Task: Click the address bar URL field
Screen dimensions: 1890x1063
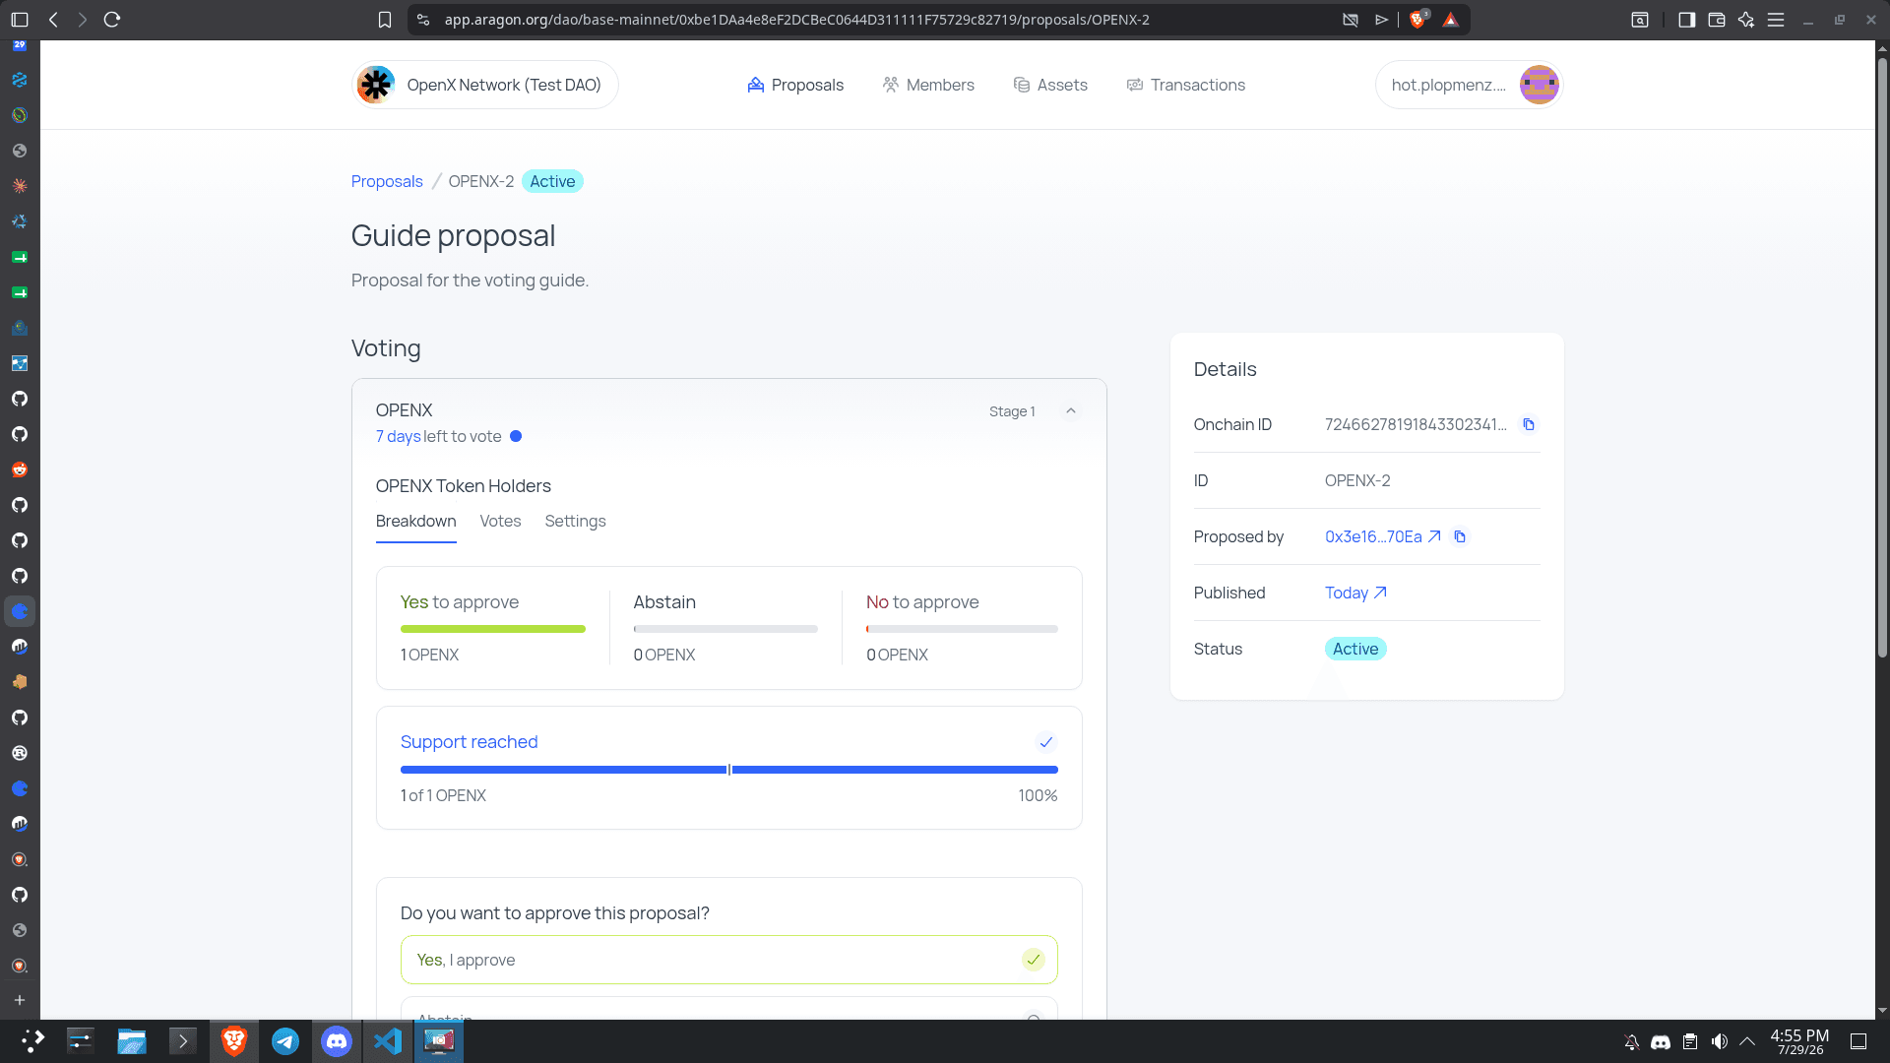Action: tap(796, 20)
